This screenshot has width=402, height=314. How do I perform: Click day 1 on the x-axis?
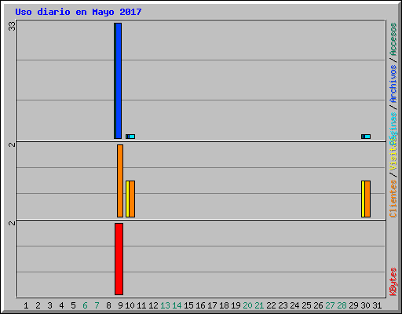click(x=26, y=305)
